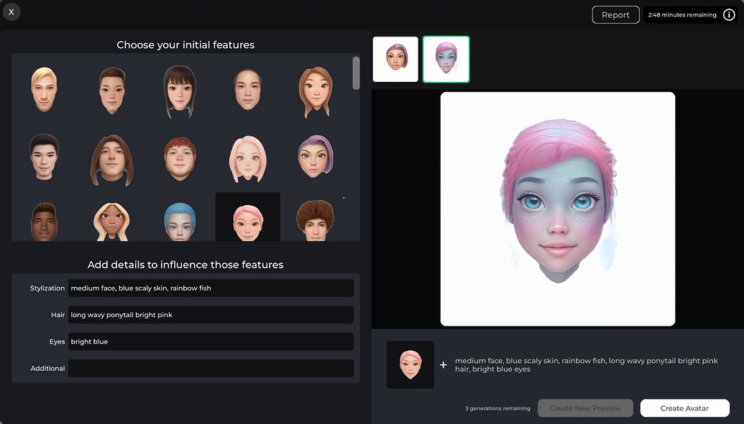Click the empty Additional details field

tap(211, 368)
